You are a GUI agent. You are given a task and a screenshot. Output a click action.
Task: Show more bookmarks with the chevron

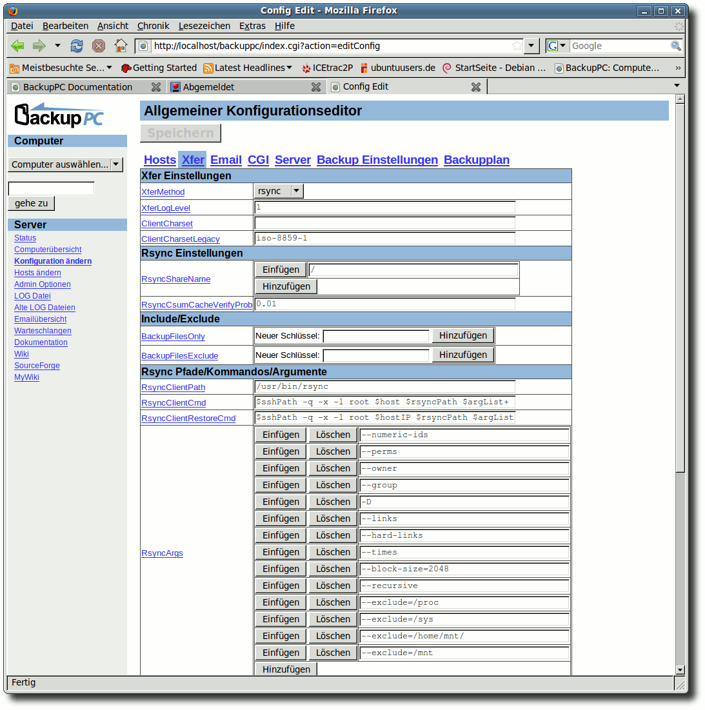(678, 68)
